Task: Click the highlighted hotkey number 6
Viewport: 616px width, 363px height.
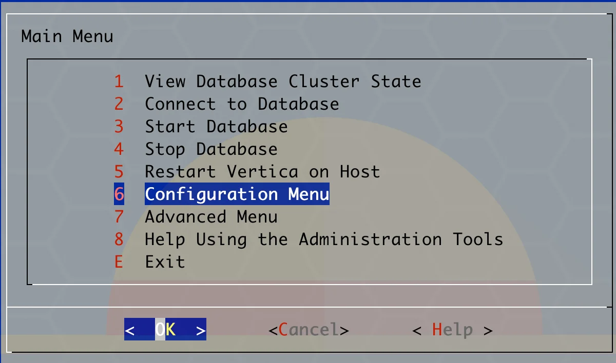Action: click(x=119, y=194)
